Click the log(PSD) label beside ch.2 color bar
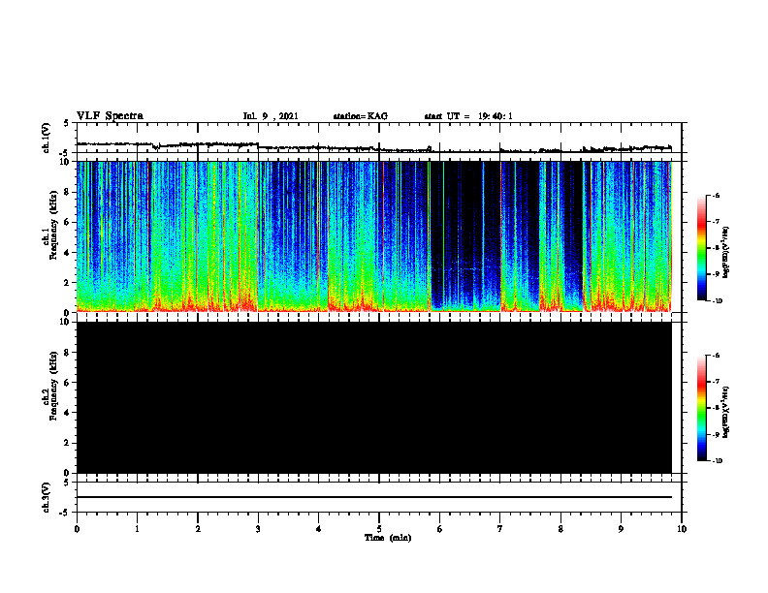768x593 pixels. coord(726,412)
